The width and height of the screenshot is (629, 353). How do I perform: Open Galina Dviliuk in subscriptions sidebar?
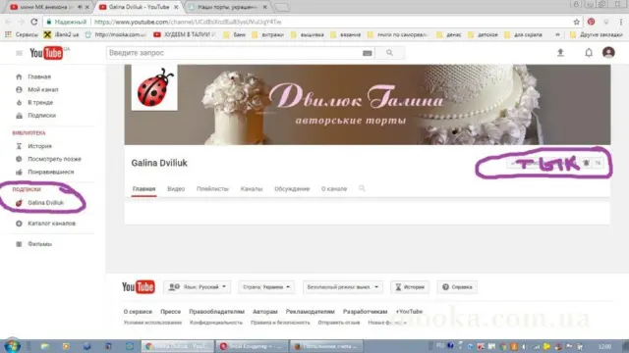pyautogui.click(x=45, y=203)
